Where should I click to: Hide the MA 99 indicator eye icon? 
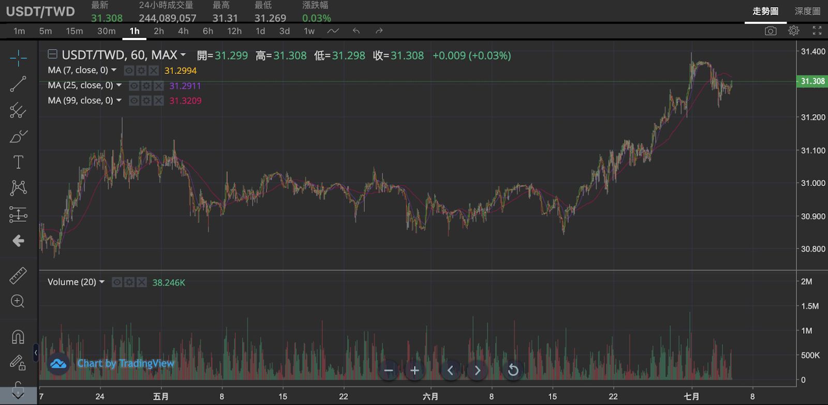click(134, 100)
